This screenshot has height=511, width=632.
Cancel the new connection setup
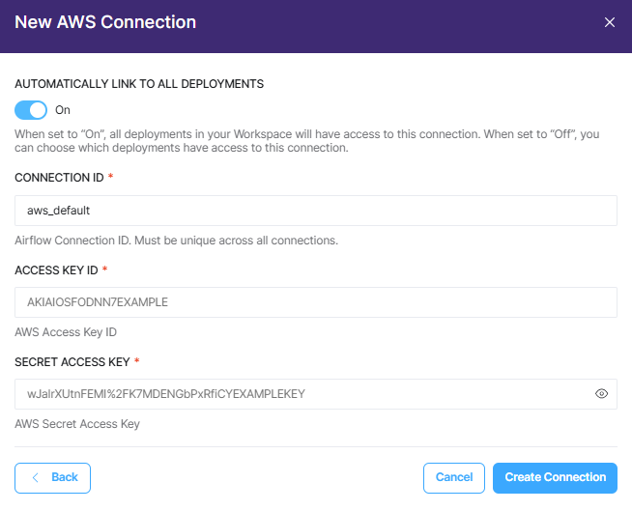click(454, 478)
